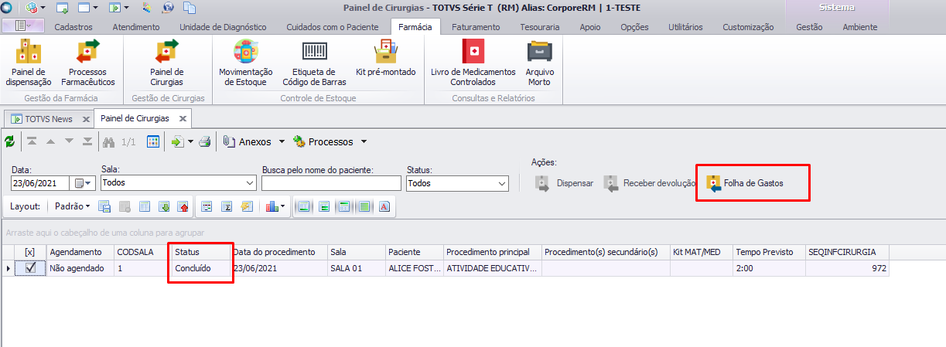Launch Painel de Cirurgias from the ribbon
946x347 pixels.
point(167,63)
